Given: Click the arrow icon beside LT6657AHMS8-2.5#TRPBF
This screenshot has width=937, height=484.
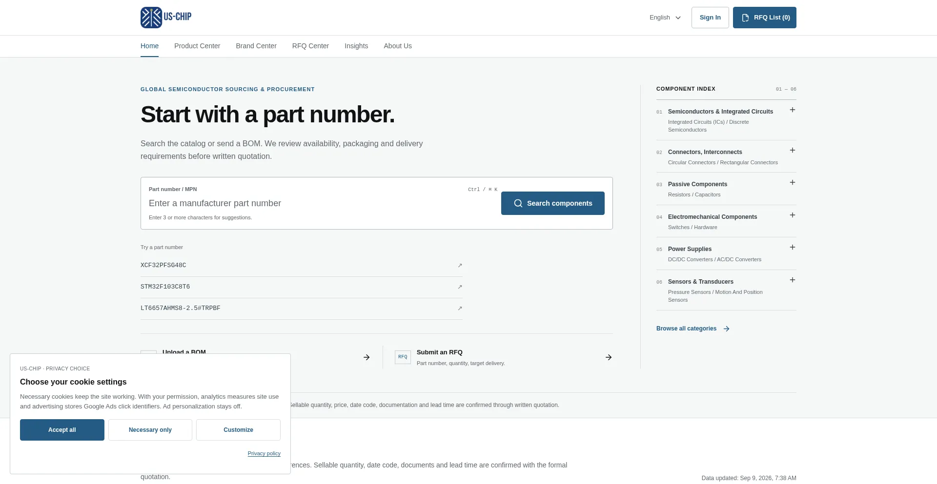Looking at the screenshot, I should pos(460,309).
